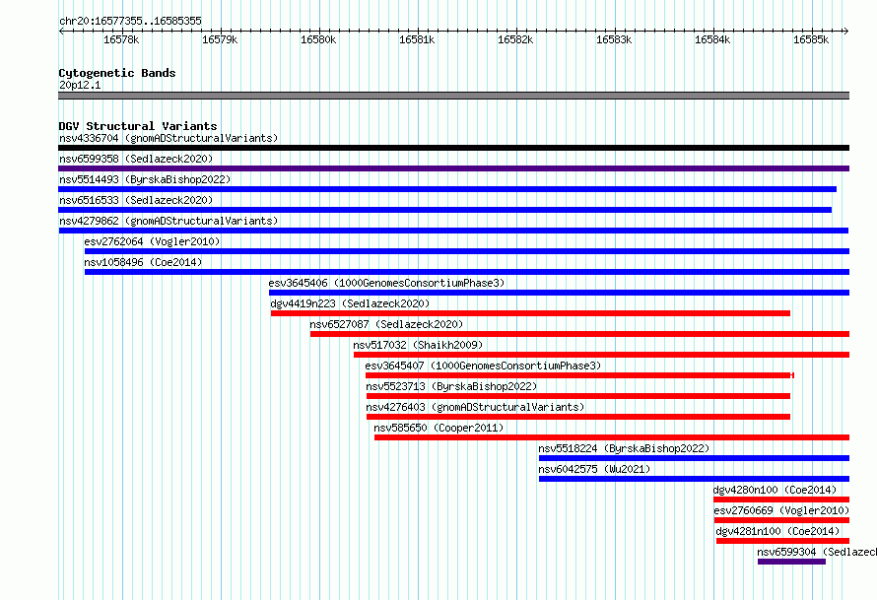
Task: Click the ruler's left arrow end
Action: (x=61, y=32)
